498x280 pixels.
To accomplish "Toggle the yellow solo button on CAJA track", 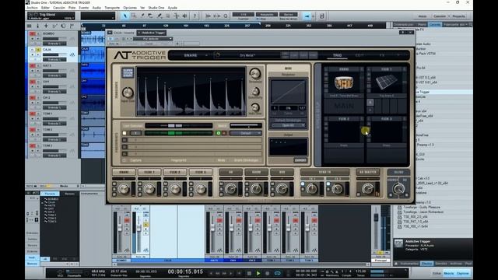I will tap(38, 50).
